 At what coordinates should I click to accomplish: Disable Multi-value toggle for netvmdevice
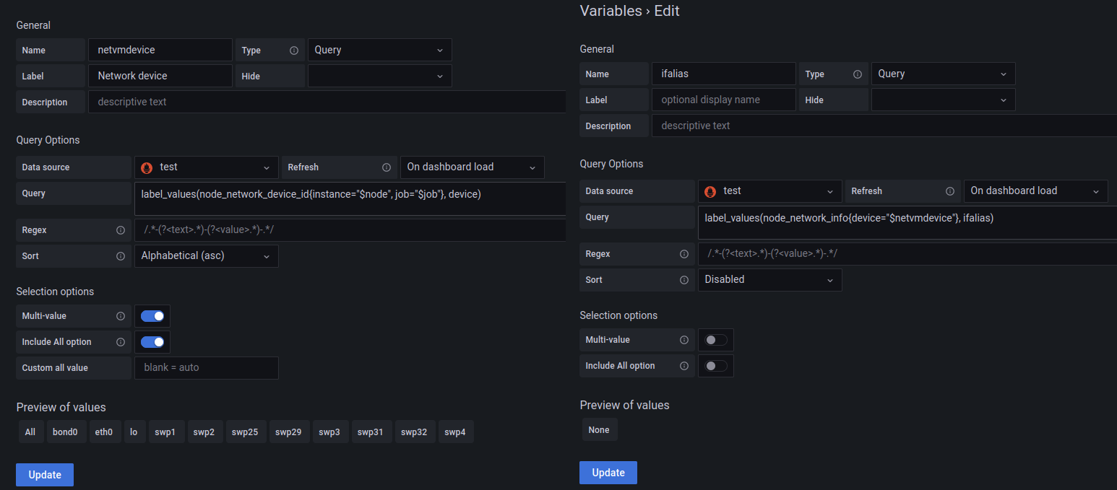tap(152, 316)
